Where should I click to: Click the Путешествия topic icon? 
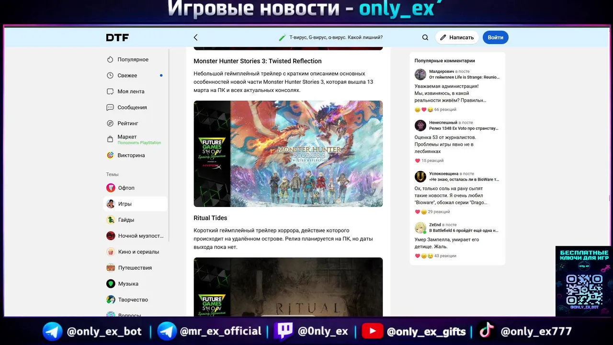111,268
